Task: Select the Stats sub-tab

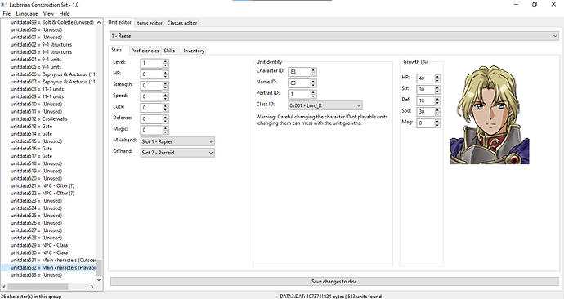Action: 117,50
